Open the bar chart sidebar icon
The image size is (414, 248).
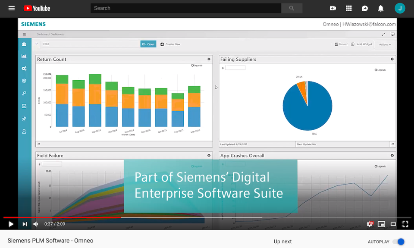[24, 56]
